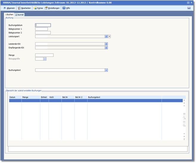Focus the Menge input field
196x163 pixels.
pos(44,55)
